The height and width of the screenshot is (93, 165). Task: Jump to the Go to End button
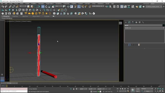[128, 89]
